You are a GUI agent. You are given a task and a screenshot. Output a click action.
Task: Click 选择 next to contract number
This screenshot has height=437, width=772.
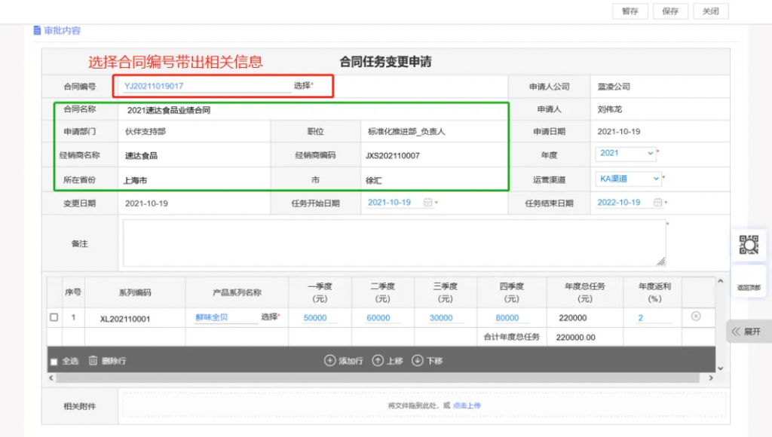pos(302,86)
